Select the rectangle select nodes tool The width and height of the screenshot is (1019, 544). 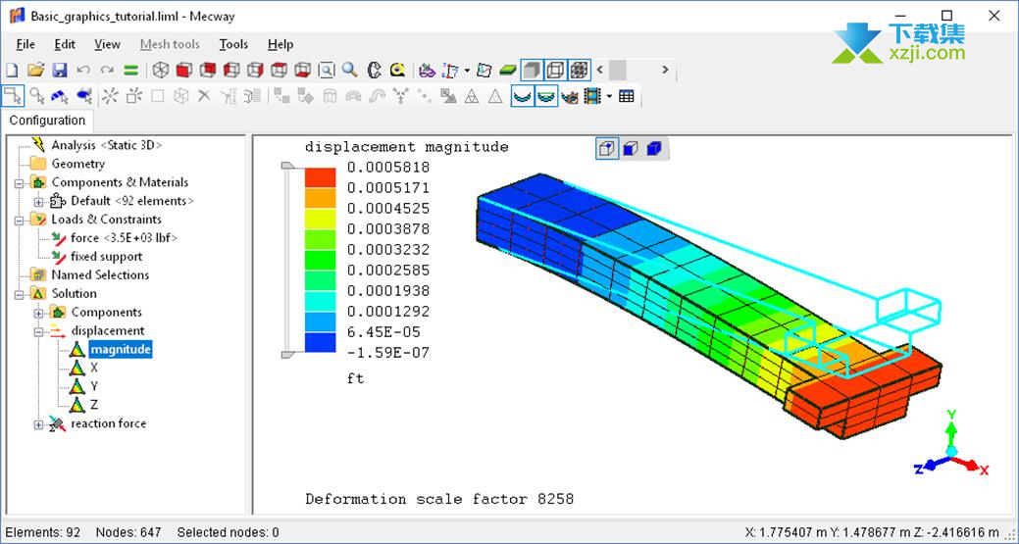13,96
